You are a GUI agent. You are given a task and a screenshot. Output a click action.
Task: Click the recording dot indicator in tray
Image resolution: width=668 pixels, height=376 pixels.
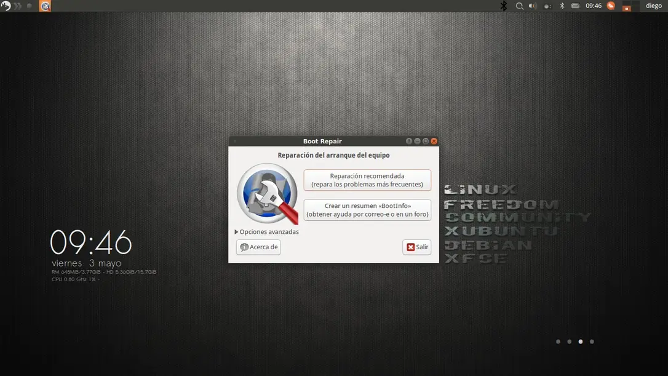(547, 6)
